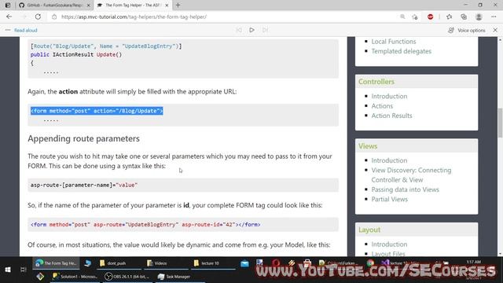Screen dimensions: 503x283
Task: Add this page to favorites
Action: point(415,17)
